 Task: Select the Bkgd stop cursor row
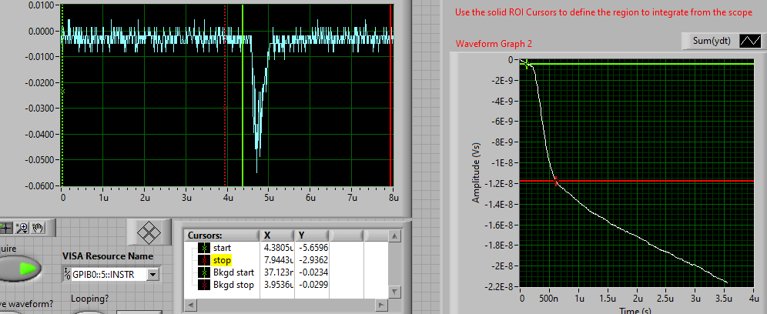point(286,285)
